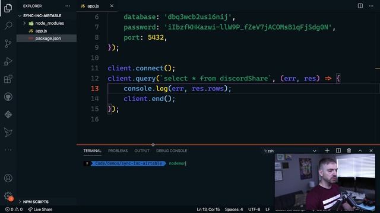Open the Accounts icon
Viewport: 380px width, 213px height.
click(x=8, y=178)
